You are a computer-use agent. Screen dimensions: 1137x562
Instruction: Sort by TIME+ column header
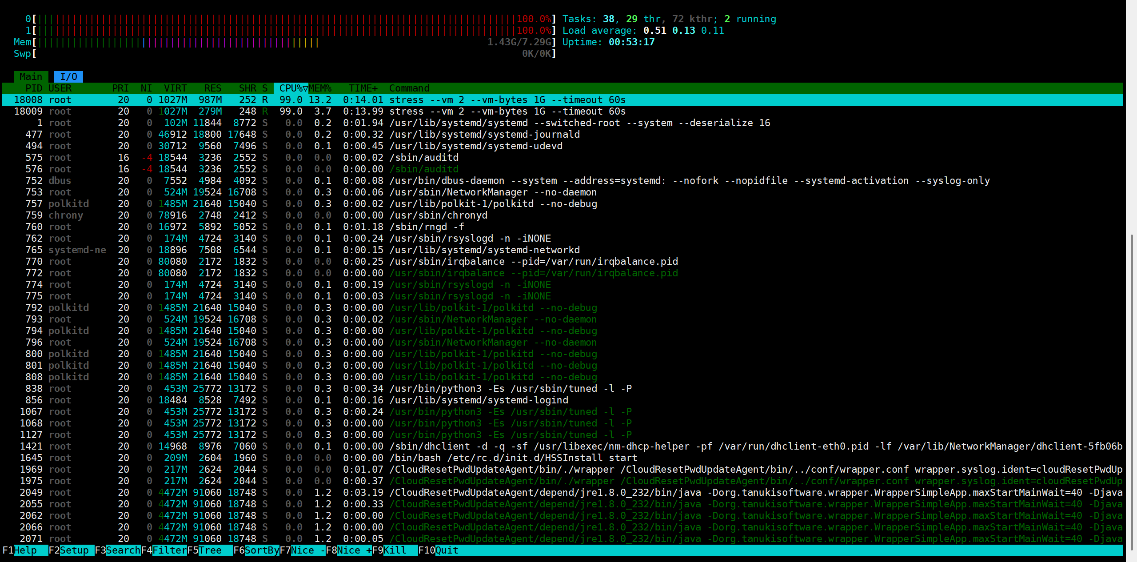(363, 88)
